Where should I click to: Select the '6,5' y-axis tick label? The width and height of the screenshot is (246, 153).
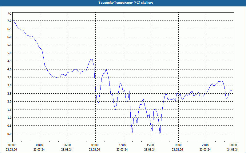click(x=10, y=29)
